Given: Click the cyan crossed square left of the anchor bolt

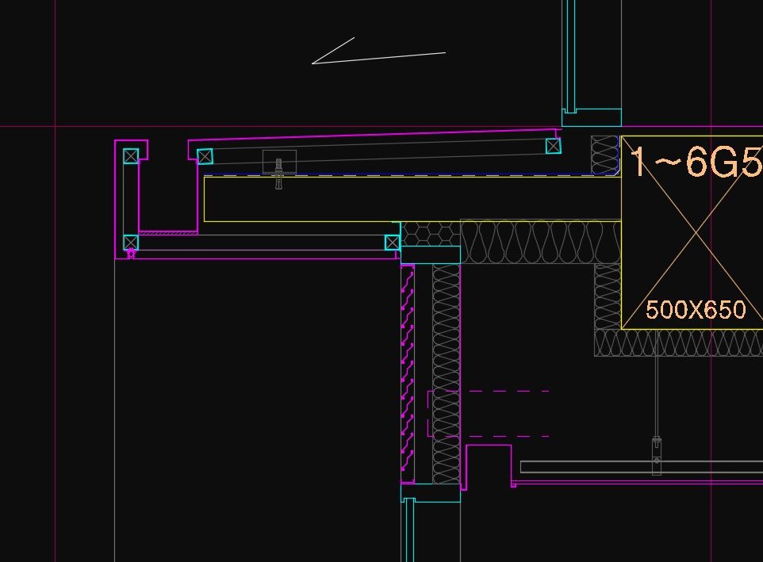Looking at the screenshot, I should (x=205, y=157).
